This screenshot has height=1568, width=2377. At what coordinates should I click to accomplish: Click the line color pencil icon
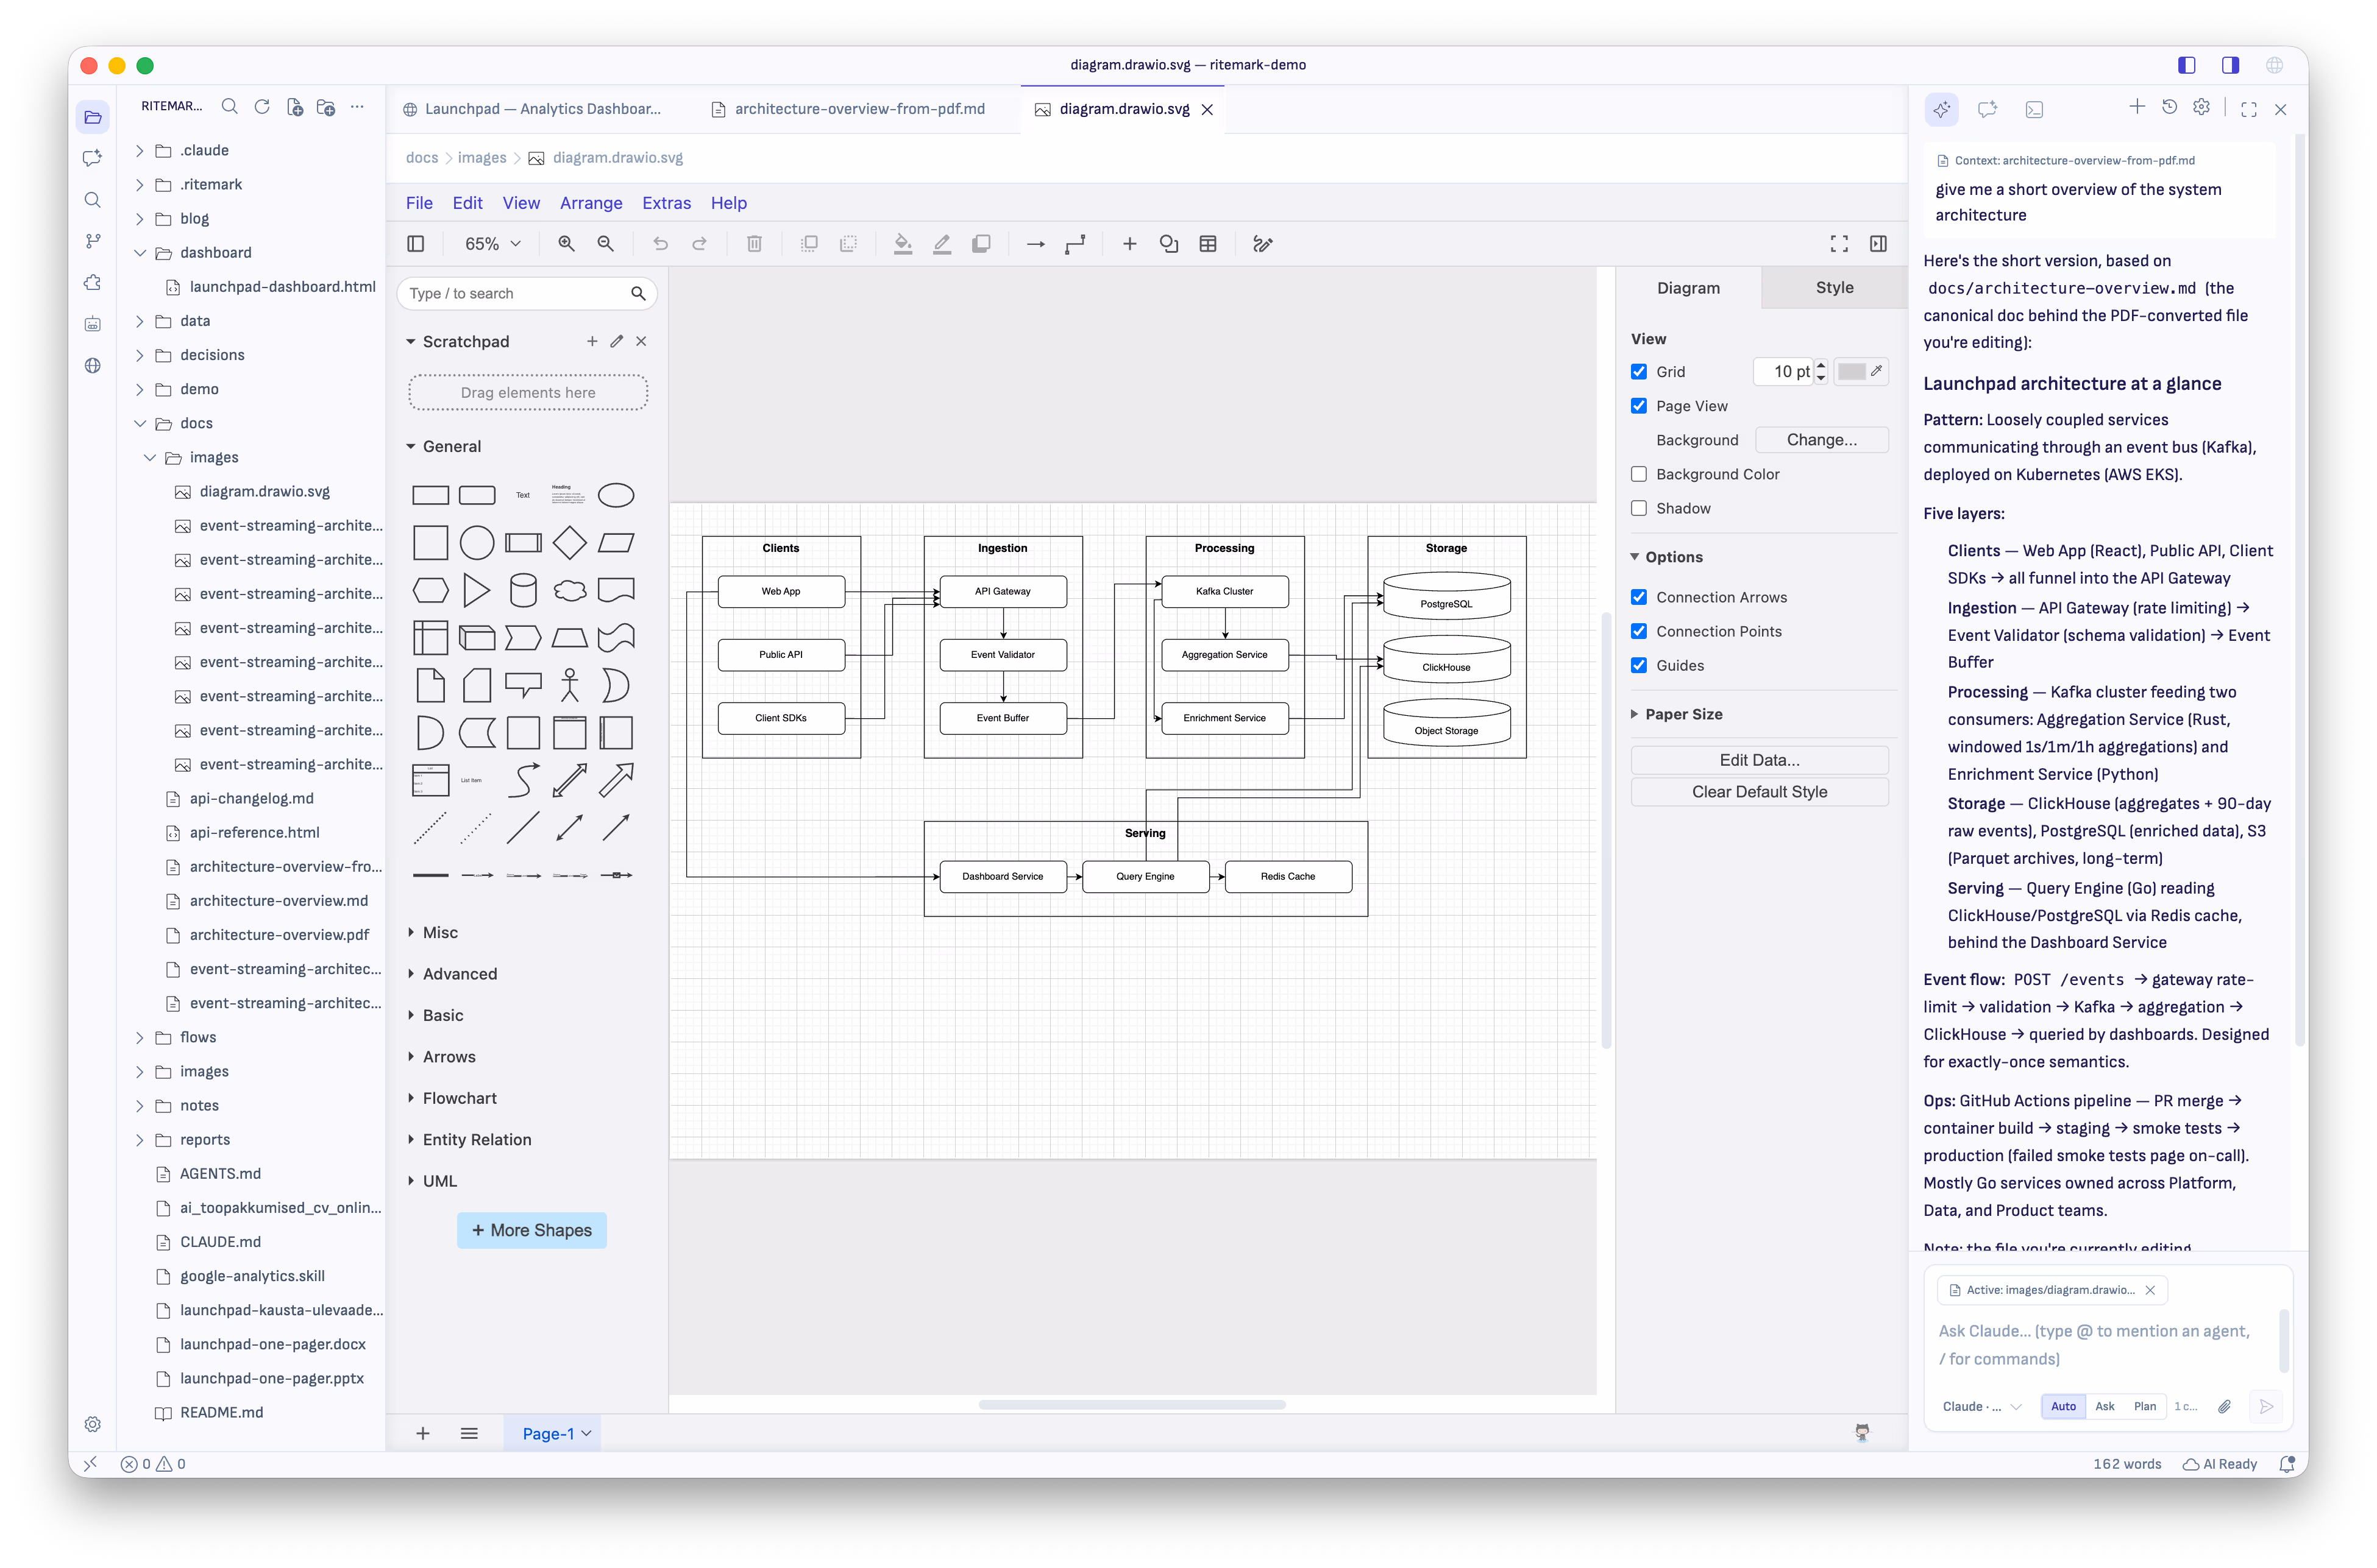[x=942, y=244]
